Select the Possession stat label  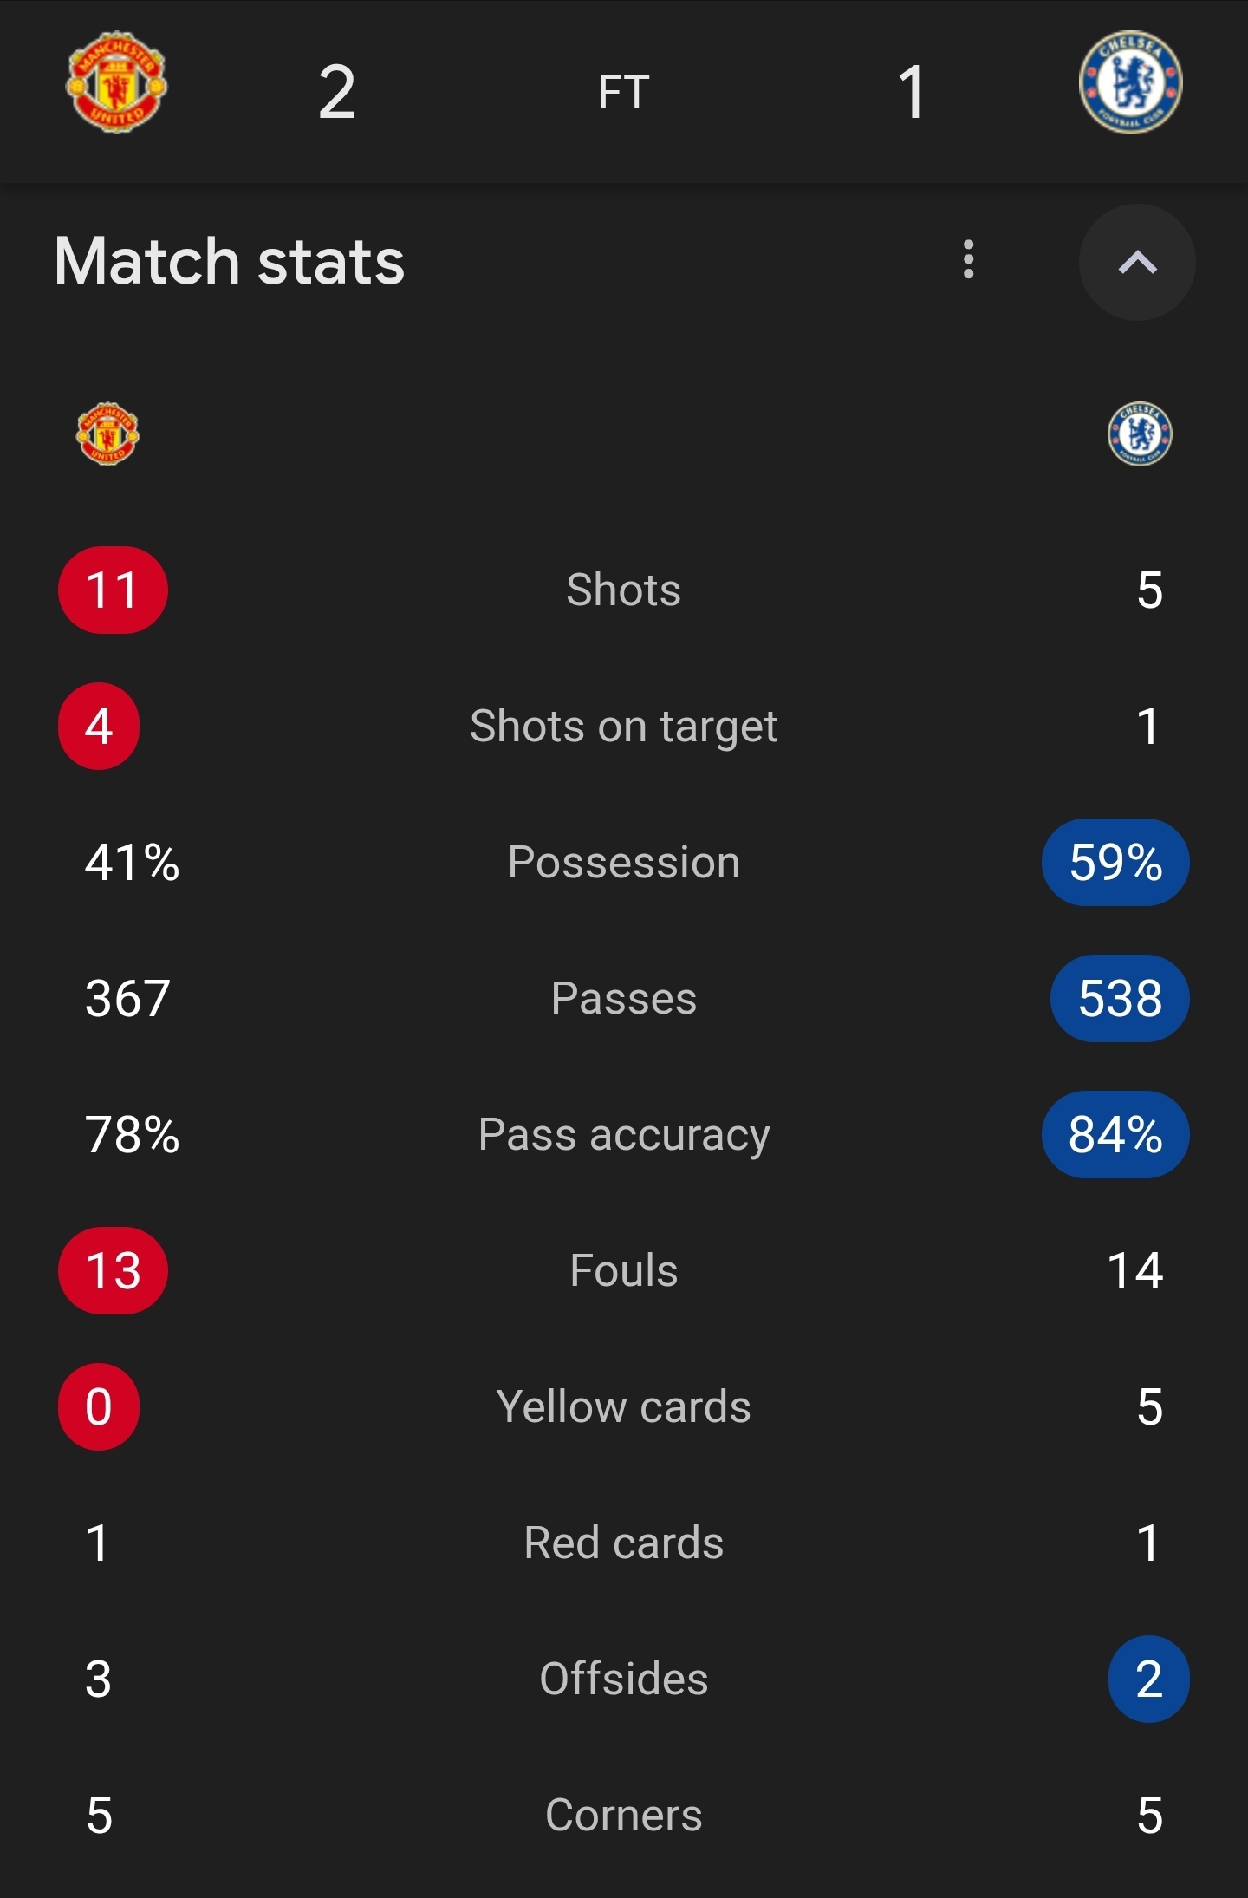(x=624, y=862)
